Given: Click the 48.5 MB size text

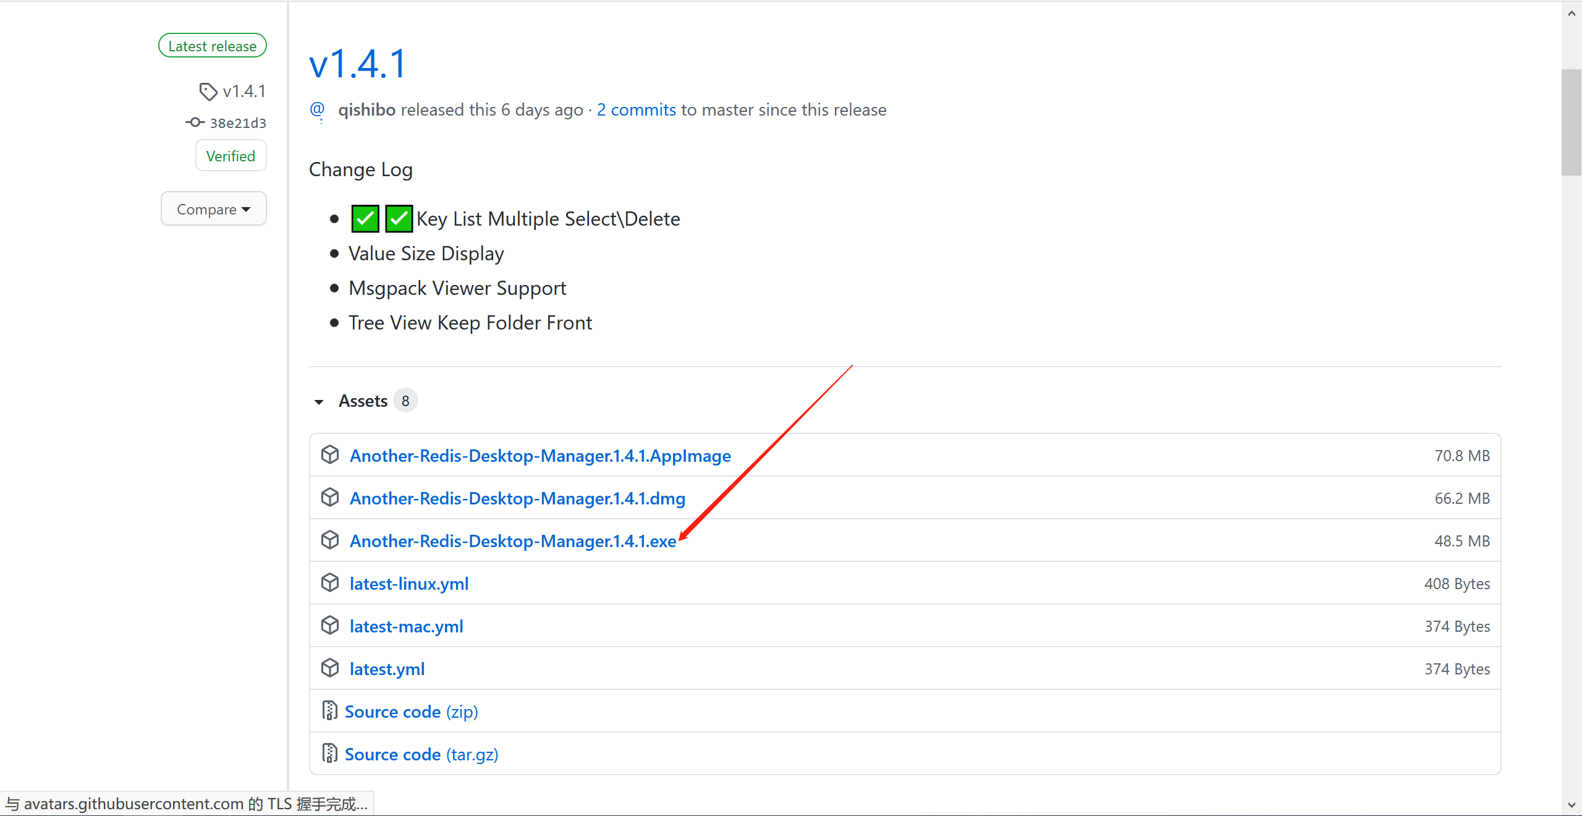Looking at the screenshot, I should [1462, 541].
